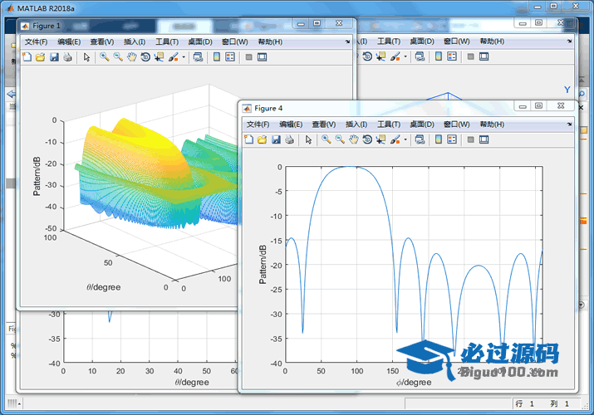Image resolution: width=594 pixels, height=415 pixels.
Task: Open 编辑(E) menu in Figure 1
Action: (x=69, y=42)
